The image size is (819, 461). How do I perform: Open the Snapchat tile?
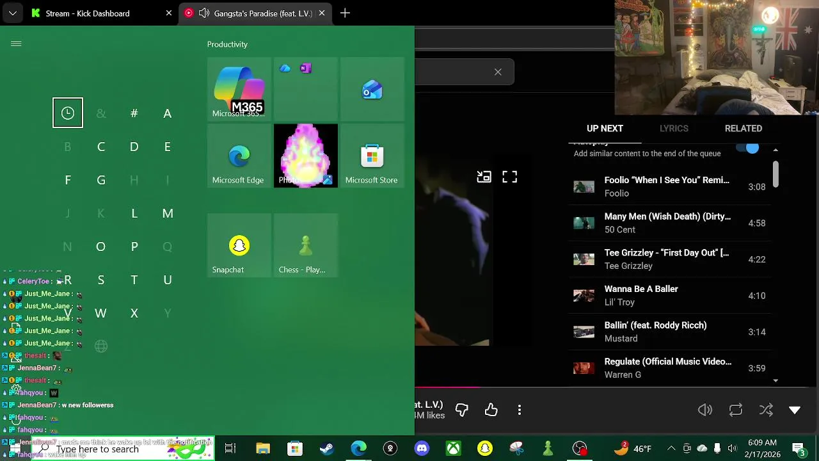click(x=239, y=245)
